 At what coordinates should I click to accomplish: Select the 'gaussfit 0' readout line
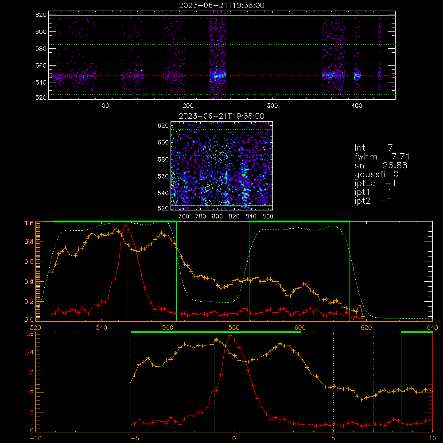click(377, 174)
